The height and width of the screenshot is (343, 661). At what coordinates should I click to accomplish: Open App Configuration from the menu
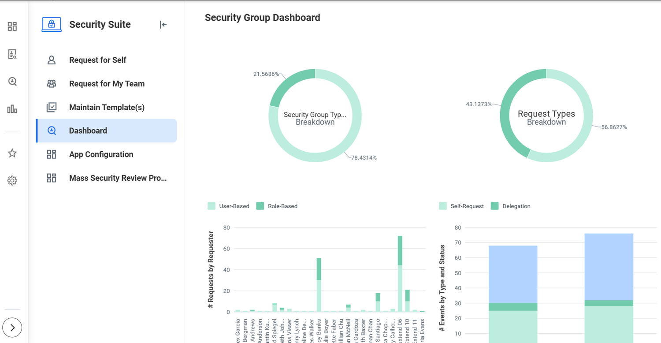tap(101, 154)
